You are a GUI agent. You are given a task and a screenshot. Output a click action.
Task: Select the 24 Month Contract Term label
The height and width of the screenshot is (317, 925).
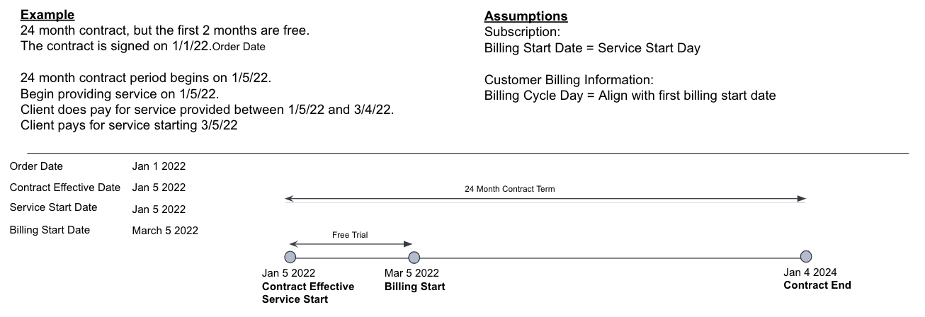[510, 189]
